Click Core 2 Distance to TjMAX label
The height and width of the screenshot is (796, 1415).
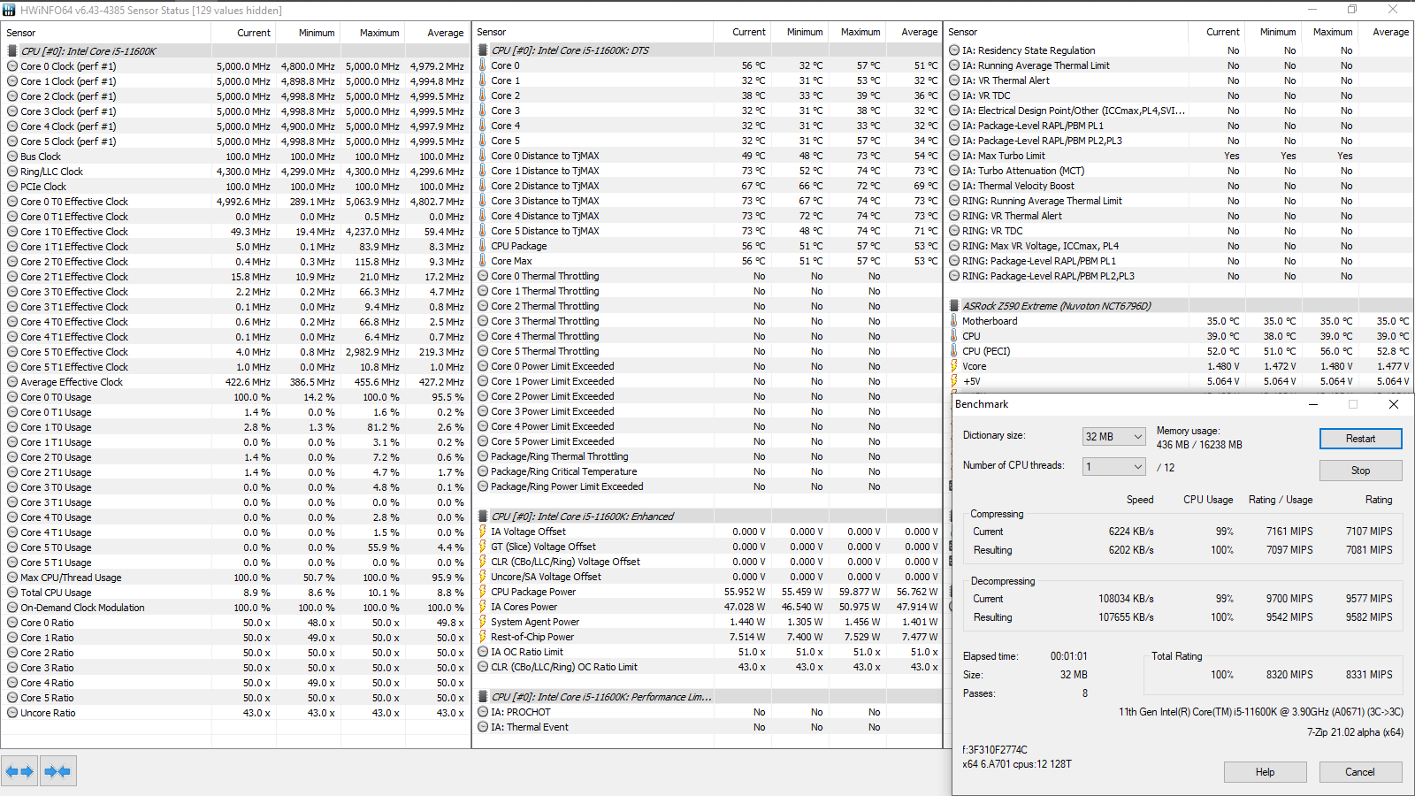545,186
